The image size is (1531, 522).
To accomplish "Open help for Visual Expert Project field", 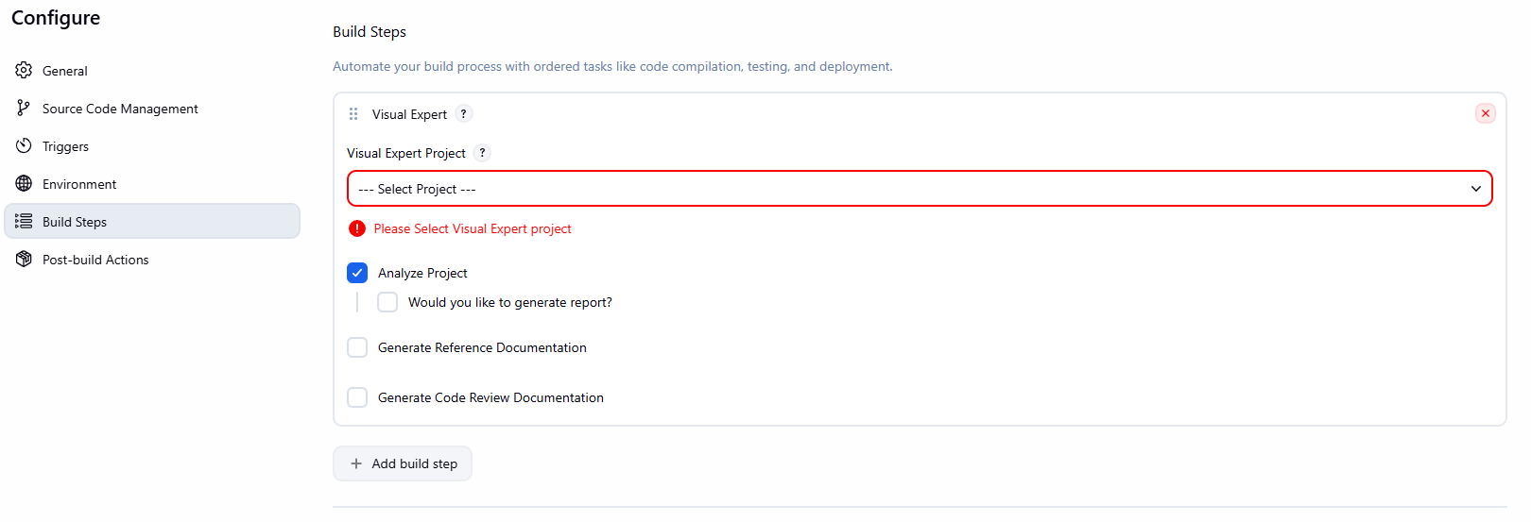I will 482,153.
